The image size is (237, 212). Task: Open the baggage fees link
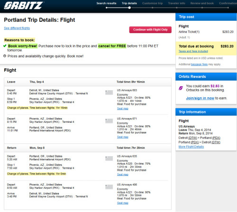[x=199, y=65]
